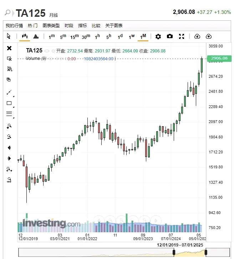Set timeframe to 1M monthly
This screenshot has width=234, height=259.
click(x=143, y=36)
